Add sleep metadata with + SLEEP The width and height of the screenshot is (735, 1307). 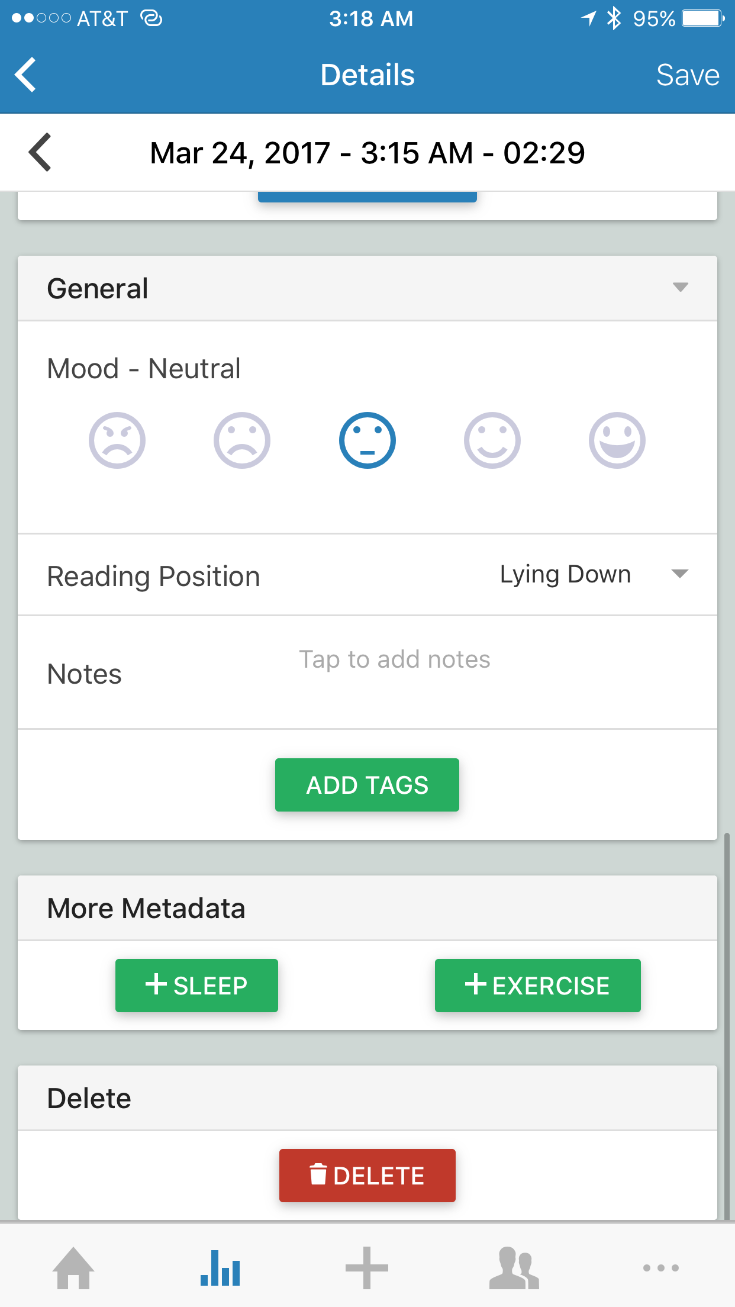[x=196, y=986]
